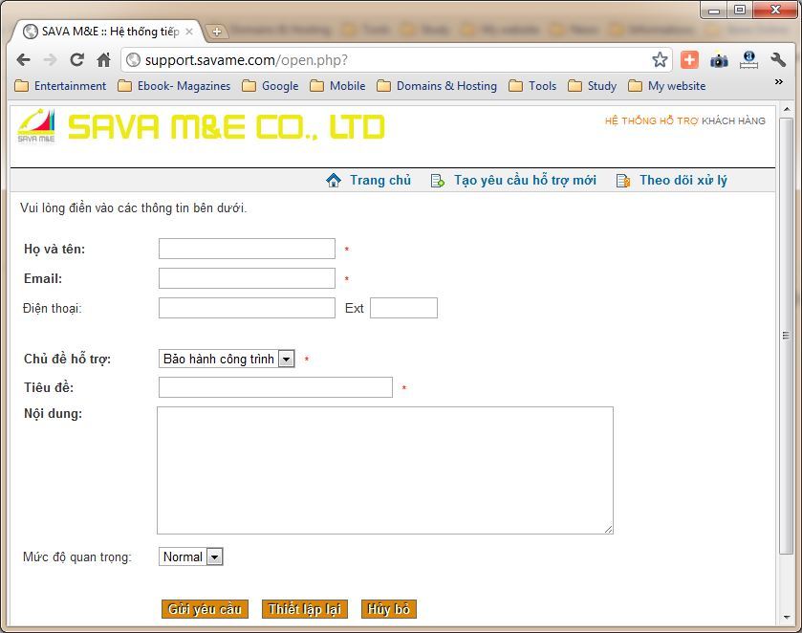Click inside the Nội dung text area
Viewport: 802px width, 633px height.
pos(385,470)
